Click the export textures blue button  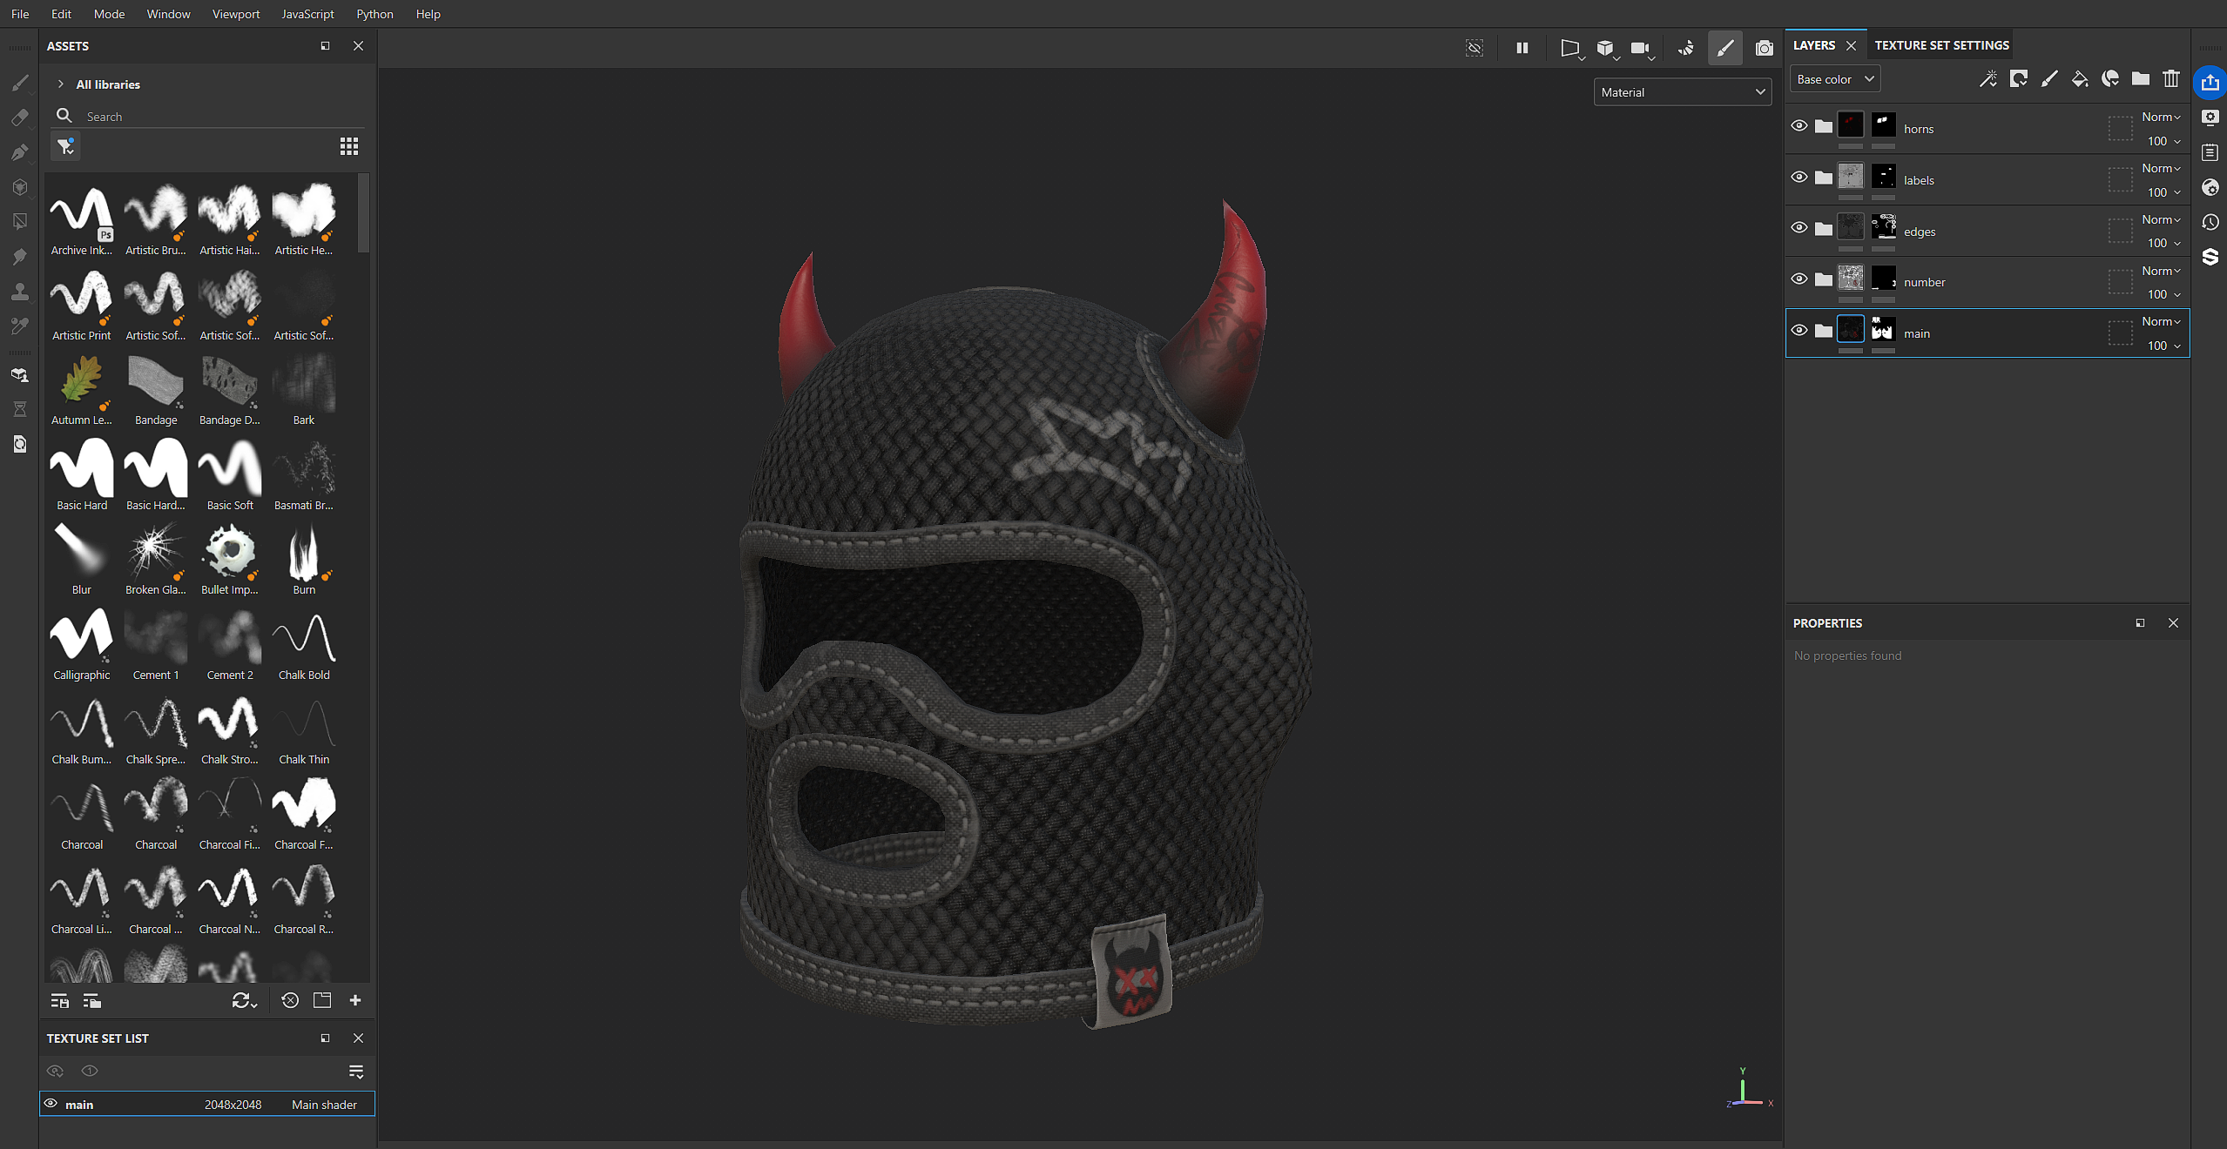pyautogui.click(x=2210, y=83)
